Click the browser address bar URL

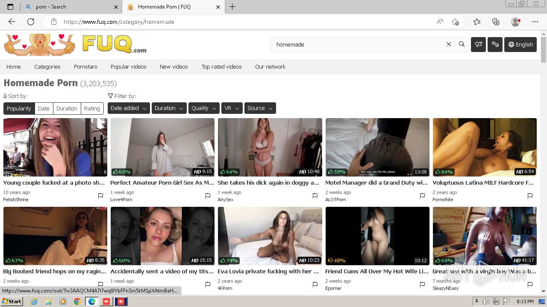tap(119, 22)
